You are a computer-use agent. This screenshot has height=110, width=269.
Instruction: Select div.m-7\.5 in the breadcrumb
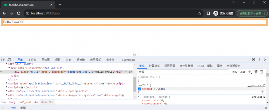47,102
